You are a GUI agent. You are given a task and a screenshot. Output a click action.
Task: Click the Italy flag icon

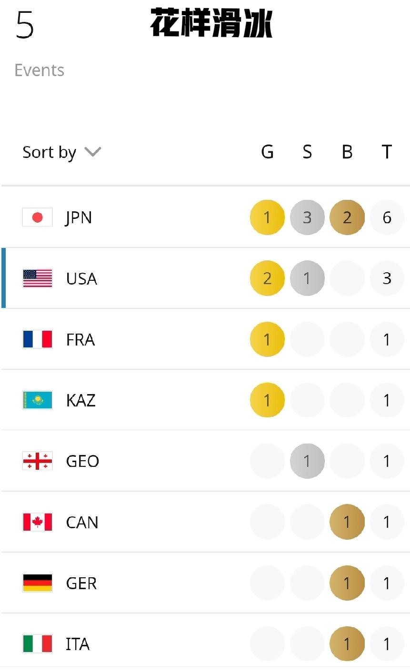[x=37, y=644]
